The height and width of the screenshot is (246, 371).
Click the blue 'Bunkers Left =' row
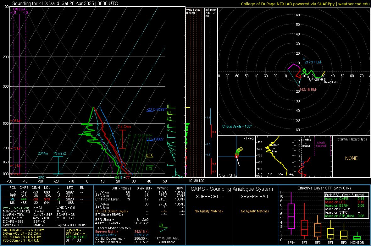(x=122, y=235)
